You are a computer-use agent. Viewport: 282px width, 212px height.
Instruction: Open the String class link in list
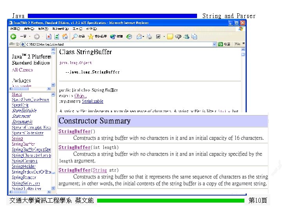(x=18, y=139)
